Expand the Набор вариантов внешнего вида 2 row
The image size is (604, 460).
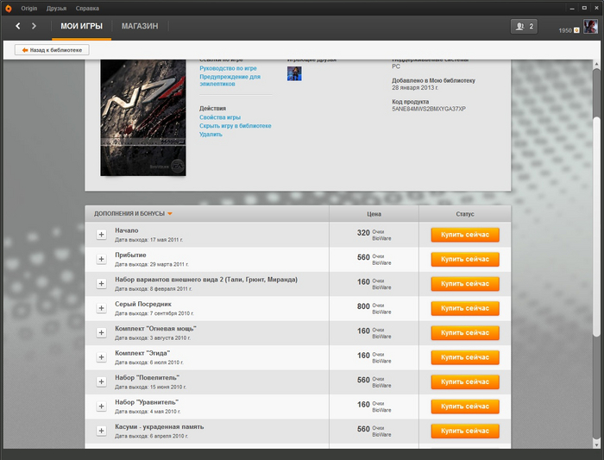(x=101, y=284)
